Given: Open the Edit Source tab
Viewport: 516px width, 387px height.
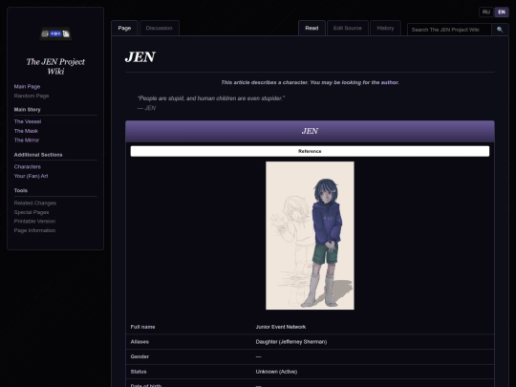Looking at the screenshot, I should point(348,28).
